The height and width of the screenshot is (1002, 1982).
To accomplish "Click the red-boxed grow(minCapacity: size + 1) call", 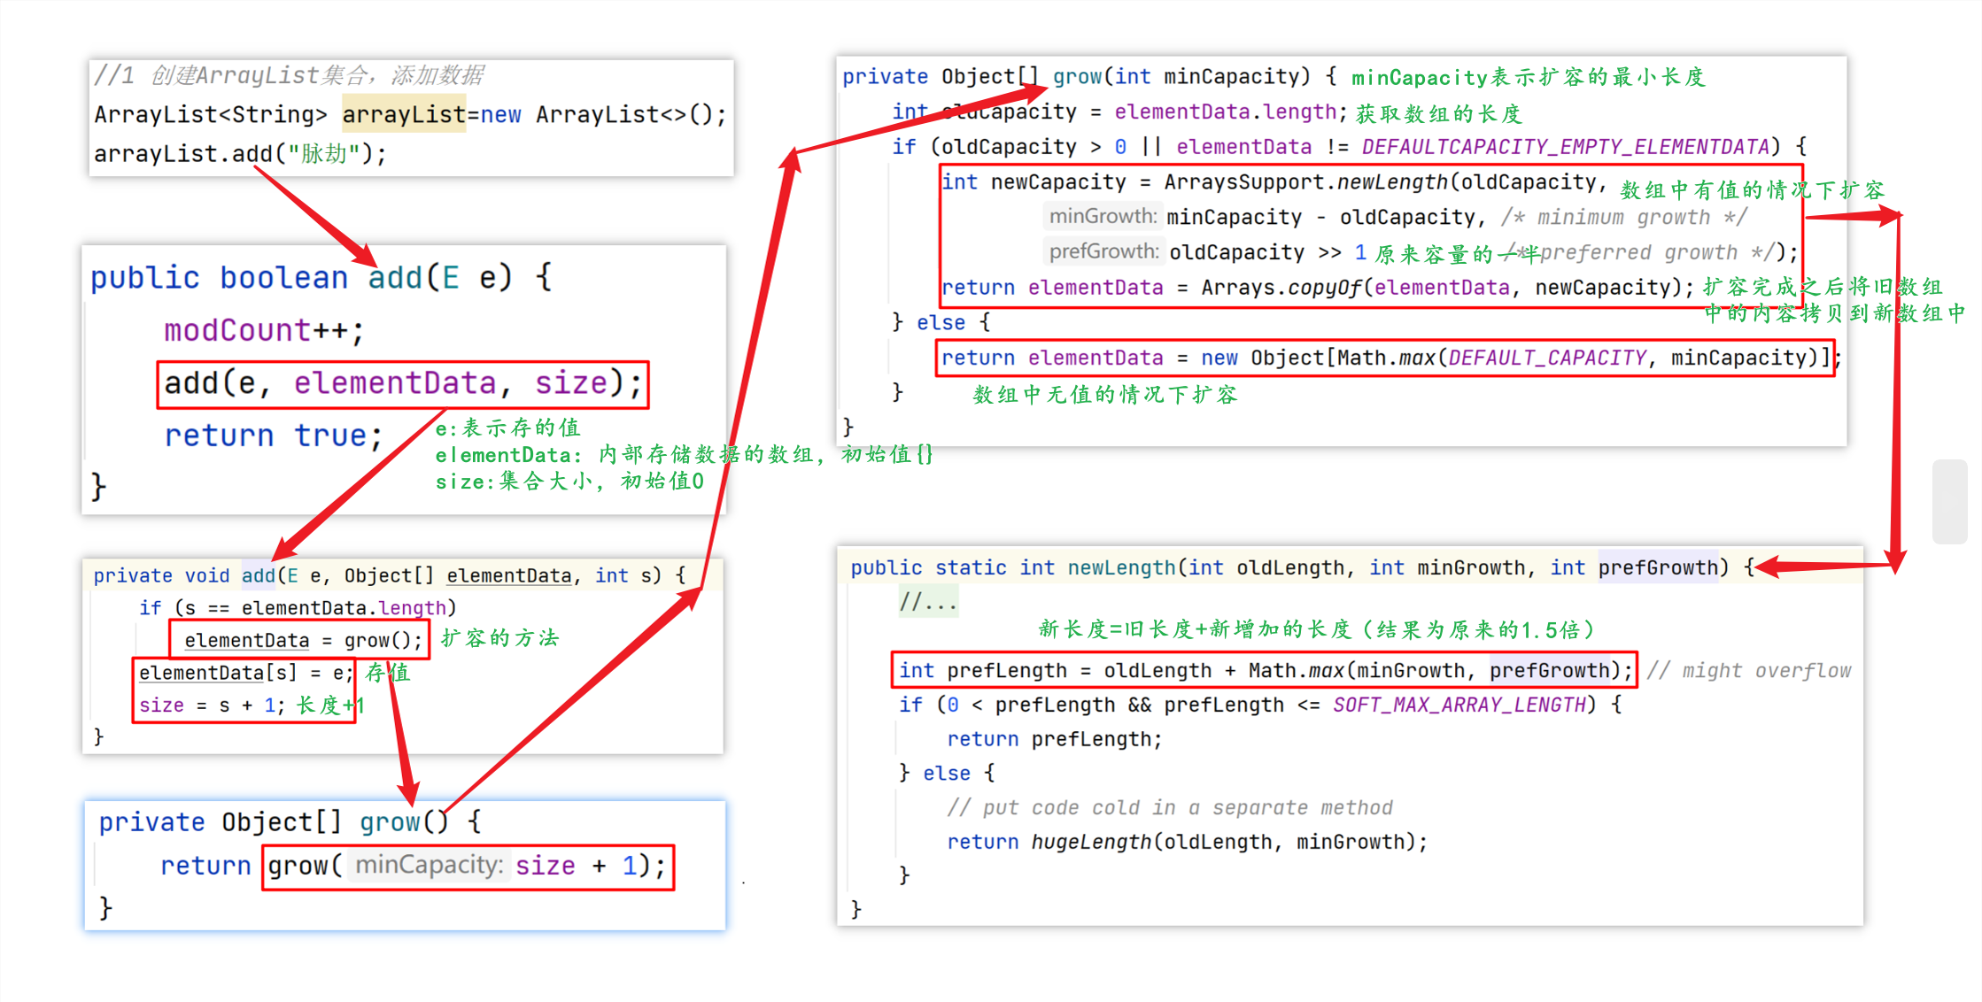I will click(468, 867).
